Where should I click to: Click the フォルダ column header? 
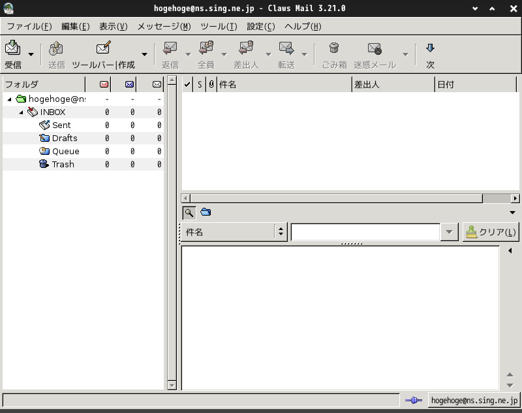[x=44, y=84]
